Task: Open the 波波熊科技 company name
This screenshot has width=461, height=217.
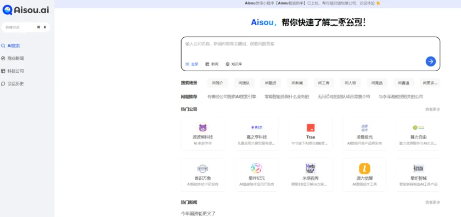Action: pyautogui.click(x=203, y=137)
